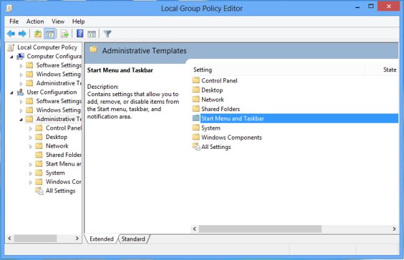Click list pane scroll right arrow
This screenshot has height=260, width=404.
pyautogui.click(x=394, y=229)
